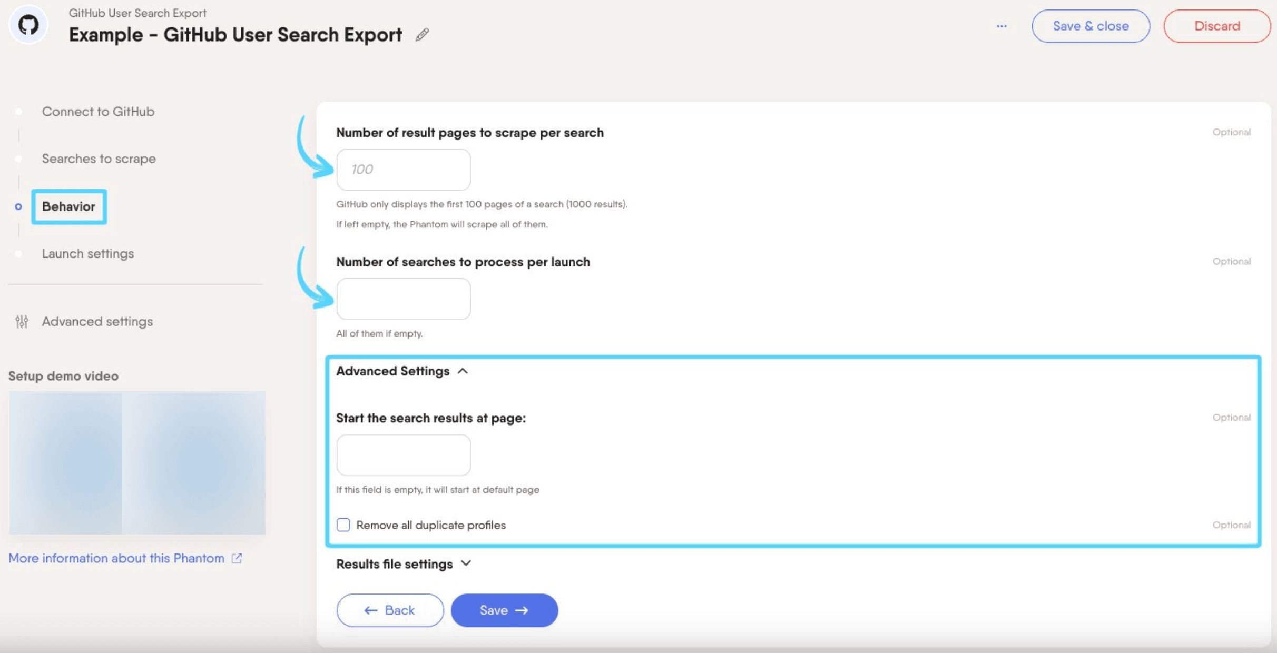
Task: Open More information about this Phantom link
Action: tap(116, 558)
